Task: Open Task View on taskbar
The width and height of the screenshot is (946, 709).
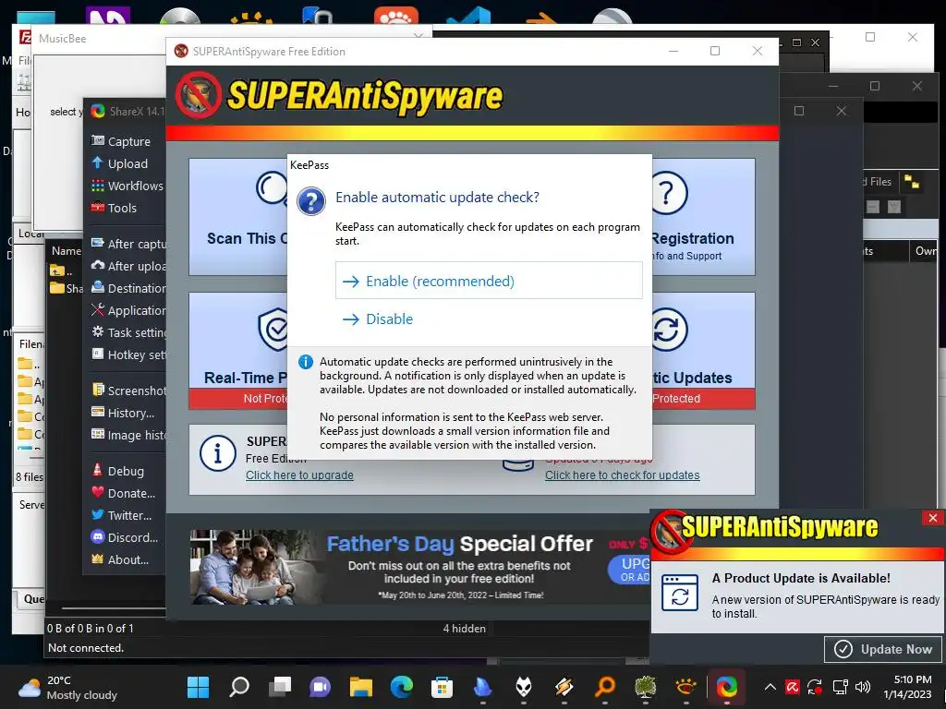Action: click(x=279, y=687)
